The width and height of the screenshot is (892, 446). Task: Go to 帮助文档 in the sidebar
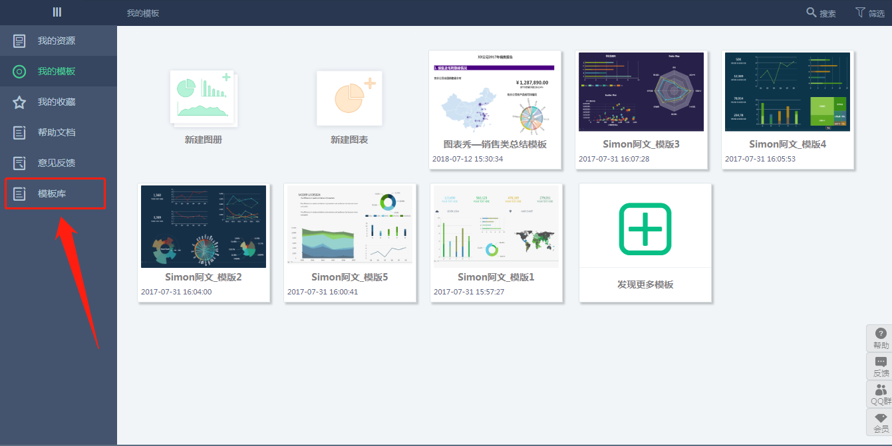57,133
